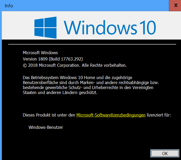Click the 'Staaten und anderen Ländern geschützt.' line
The width and height of the screenshot is (181, 160).
pos(60,92)
